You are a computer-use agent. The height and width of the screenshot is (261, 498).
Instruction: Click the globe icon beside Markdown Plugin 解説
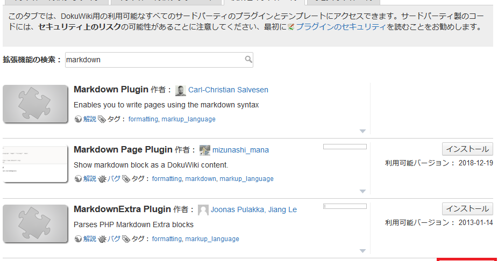[78, 119]
